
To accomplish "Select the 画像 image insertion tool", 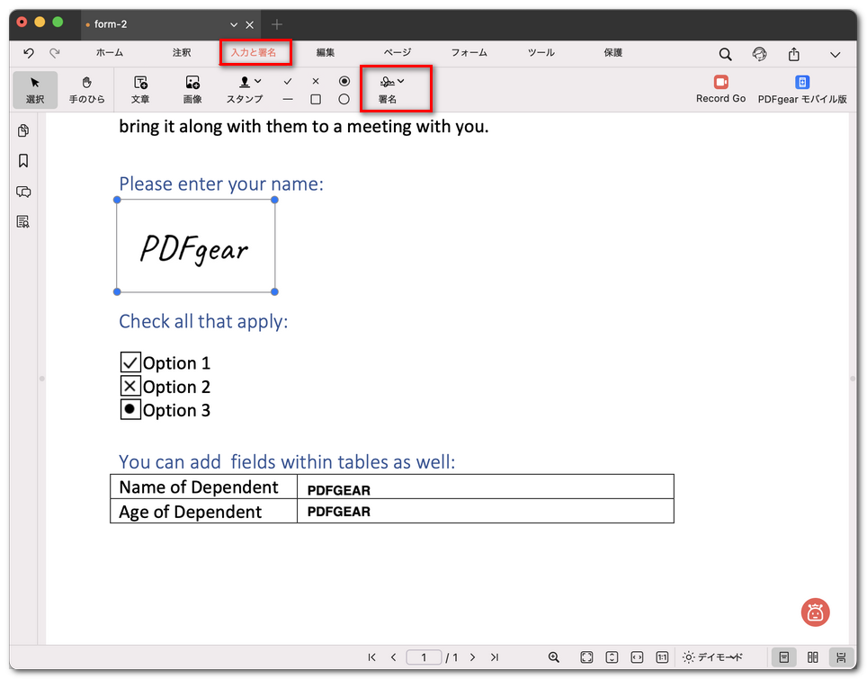I will point(192,89).
